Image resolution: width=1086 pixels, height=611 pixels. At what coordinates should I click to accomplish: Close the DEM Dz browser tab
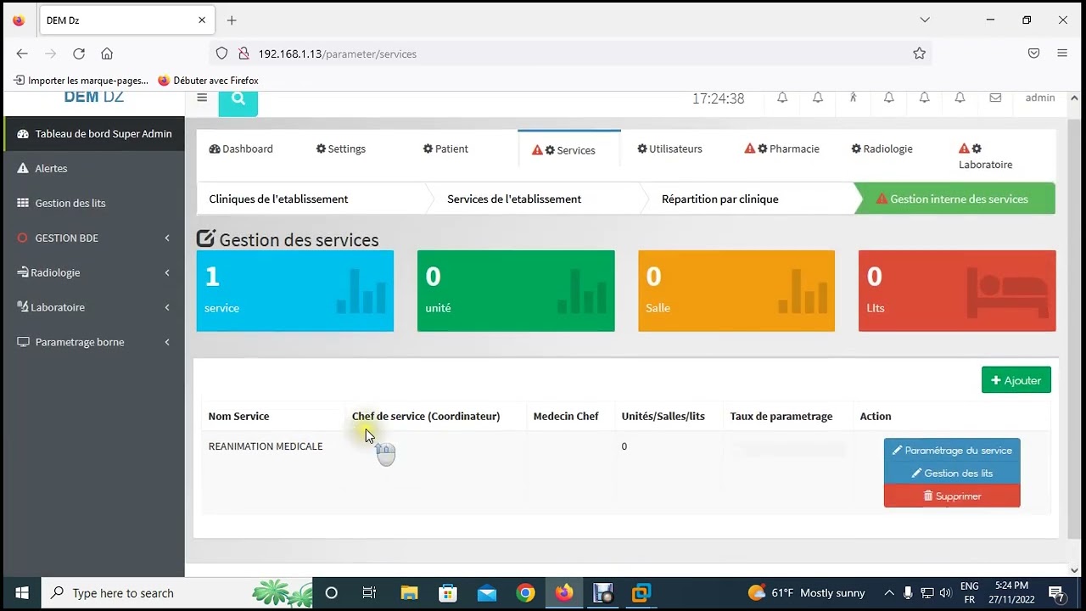202,20
